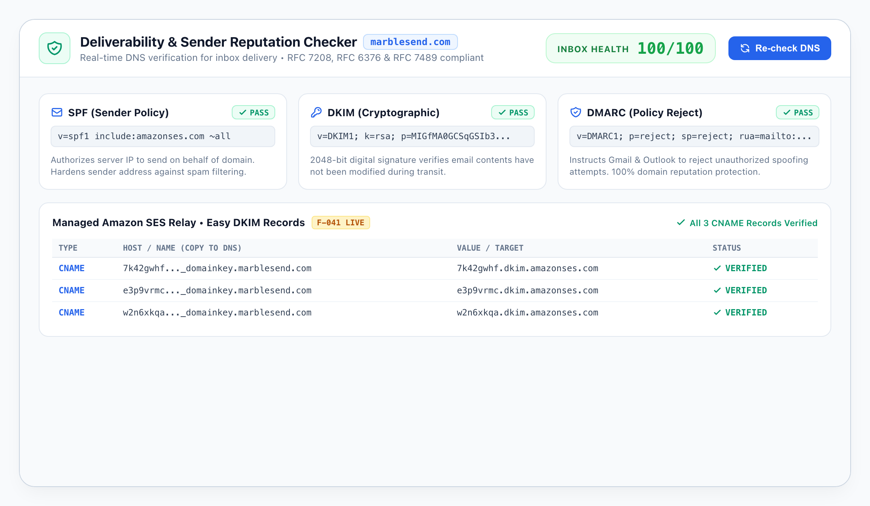
Task: Click the checkmark in DMARC PASS badge
Action: point(787,113)
